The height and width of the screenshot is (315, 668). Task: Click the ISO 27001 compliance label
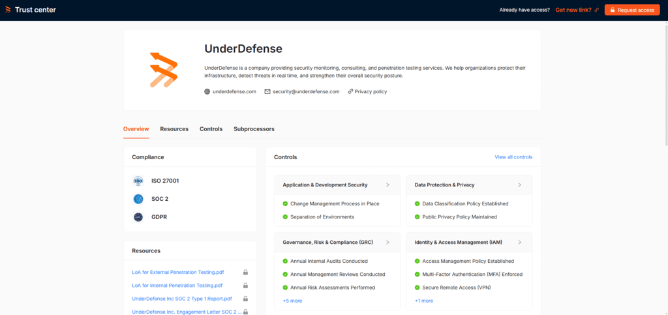[165, 181]
